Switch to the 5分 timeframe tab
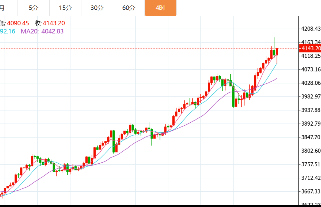 (x=34, y=8)
